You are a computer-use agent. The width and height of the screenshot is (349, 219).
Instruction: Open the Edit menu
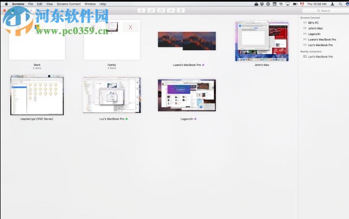(39, 4)
